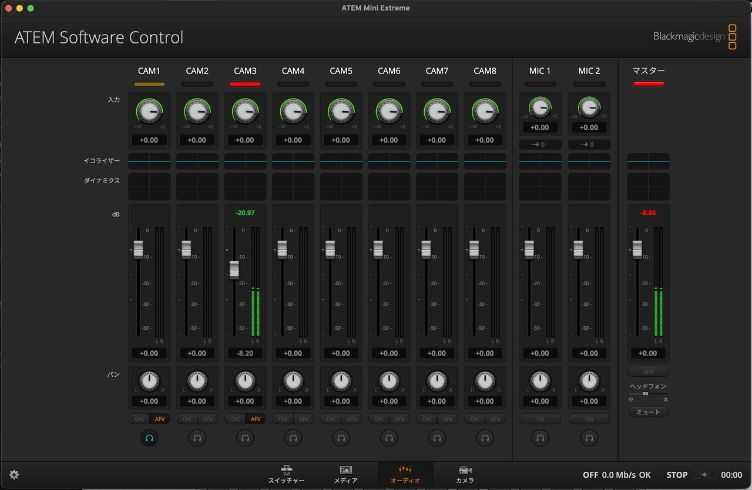
Task: Click the OFF 0.0 Mb/s stream status
Action: 617,475
